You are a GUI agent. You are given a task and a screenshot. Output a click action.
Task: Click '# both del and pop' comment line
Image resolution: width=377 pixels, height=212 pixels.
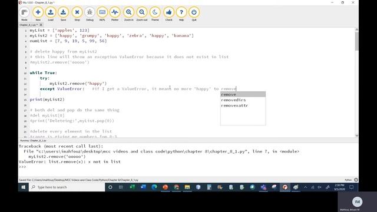click(x=75, y=110)
